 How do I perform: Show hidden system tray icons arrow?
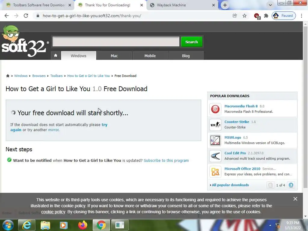270,225
